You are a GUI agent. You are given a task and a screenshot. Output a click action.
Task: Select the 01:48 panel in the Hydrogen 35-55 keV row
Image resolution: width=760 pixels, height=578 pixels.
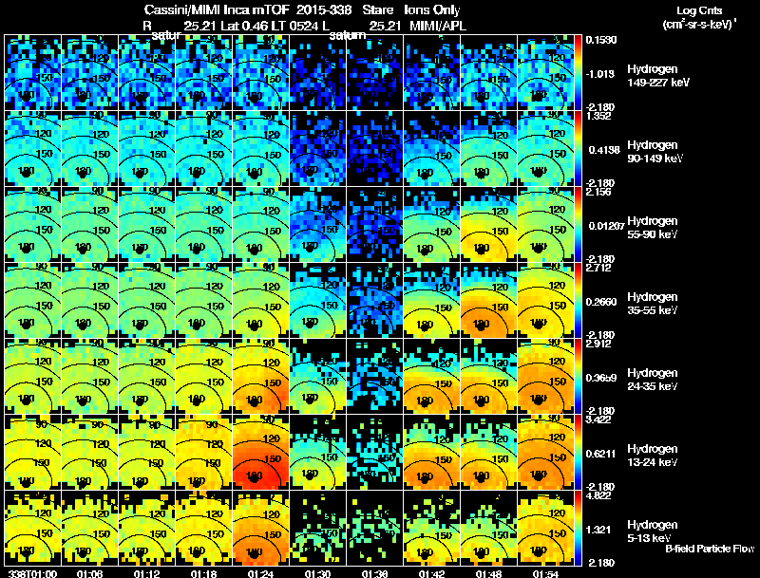(488, 300)
